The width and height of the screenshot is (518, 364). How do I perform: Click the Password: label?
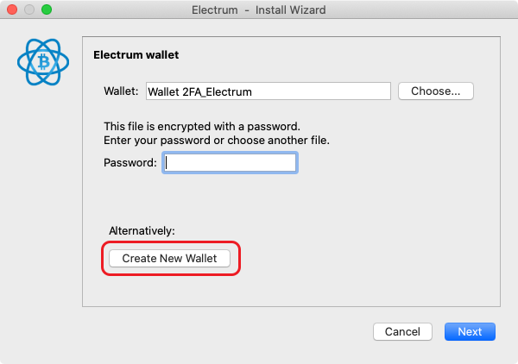[x=129, y=162]
